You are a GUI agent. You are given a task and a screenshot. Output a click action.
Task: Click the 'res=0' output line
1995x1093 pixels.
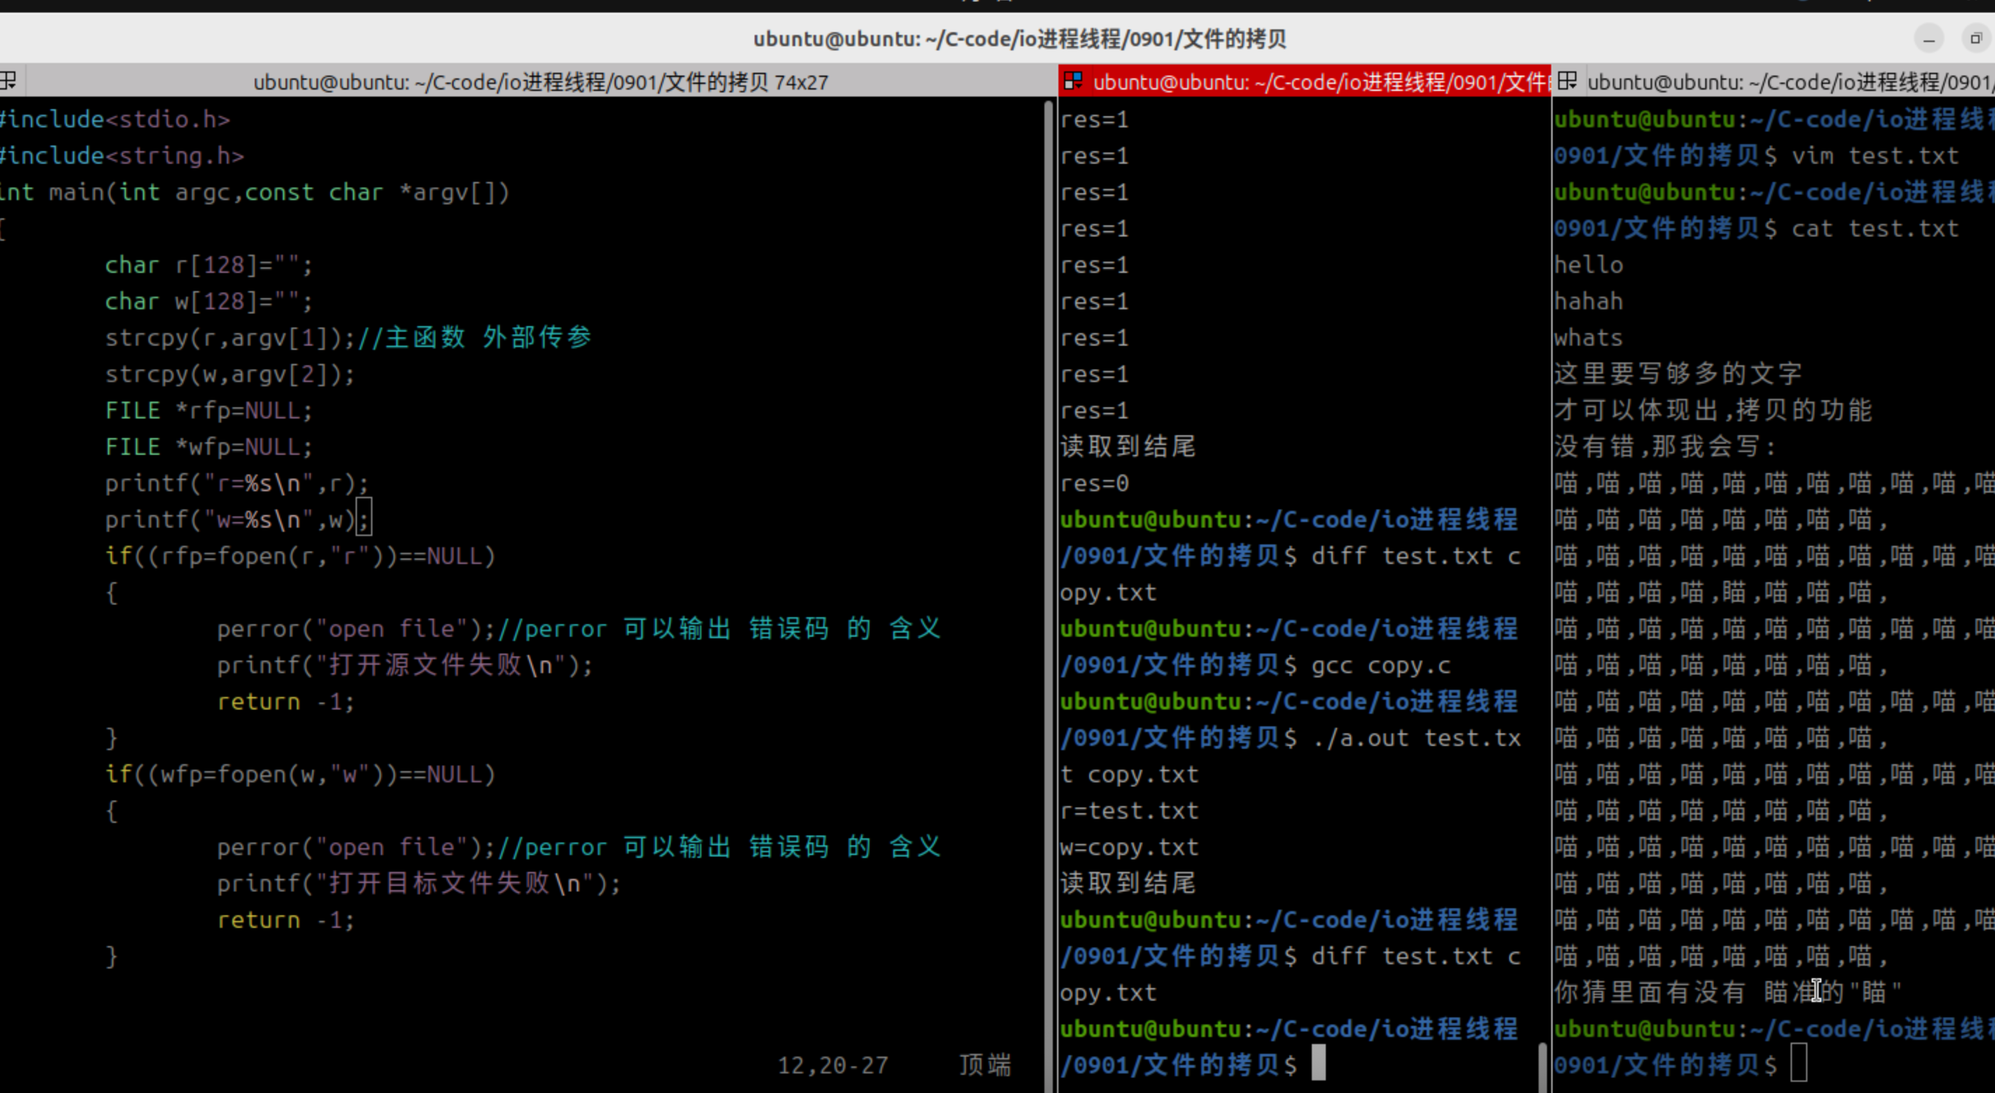(1094, 484)
